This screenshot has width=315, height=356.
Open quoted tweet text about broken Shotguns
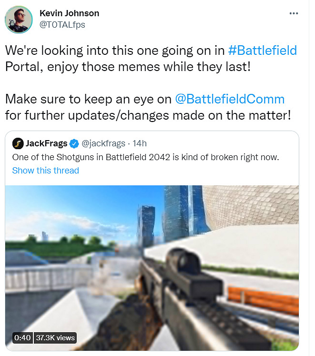[145, 157]
